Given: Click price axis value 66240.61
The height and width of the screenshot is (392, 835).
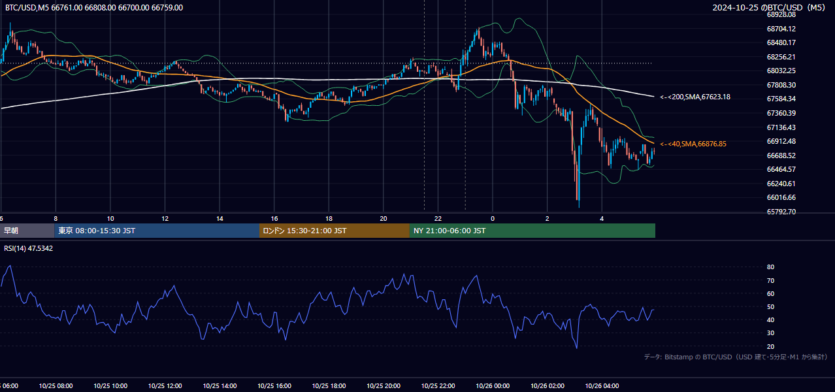Looking at the screenshot, I should point(781,184).
